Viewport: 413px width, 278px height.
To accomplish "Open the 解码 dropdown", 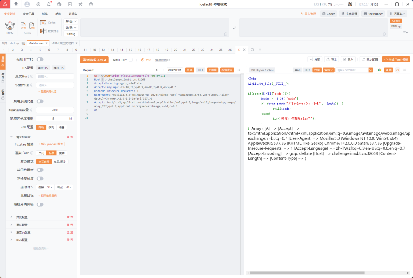I will [x=71, y=21].
